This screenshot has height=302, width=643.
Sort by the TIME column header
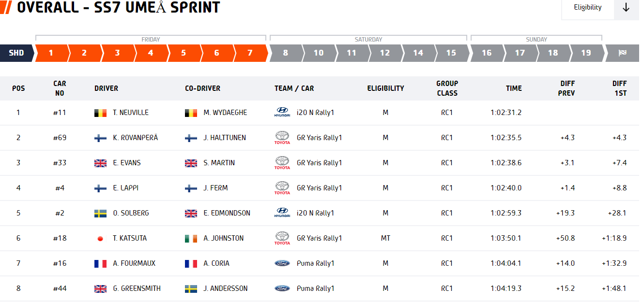tap(514, 88)
